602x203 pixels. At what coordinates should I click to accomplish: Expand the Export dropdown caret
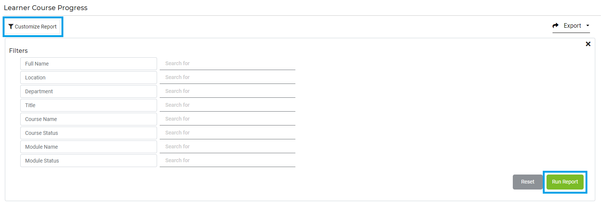(x=588, y=25)
